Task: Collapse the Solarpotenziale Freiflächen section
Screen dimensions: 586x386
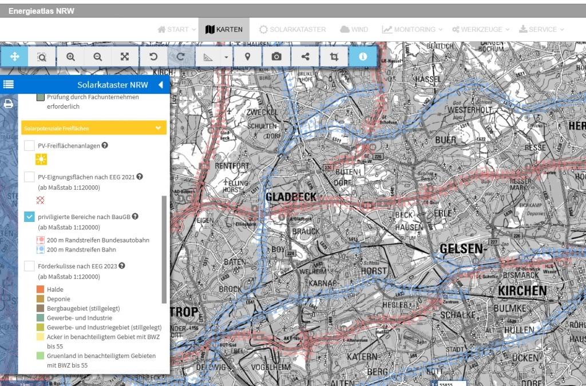Action: tap(159, 128)
